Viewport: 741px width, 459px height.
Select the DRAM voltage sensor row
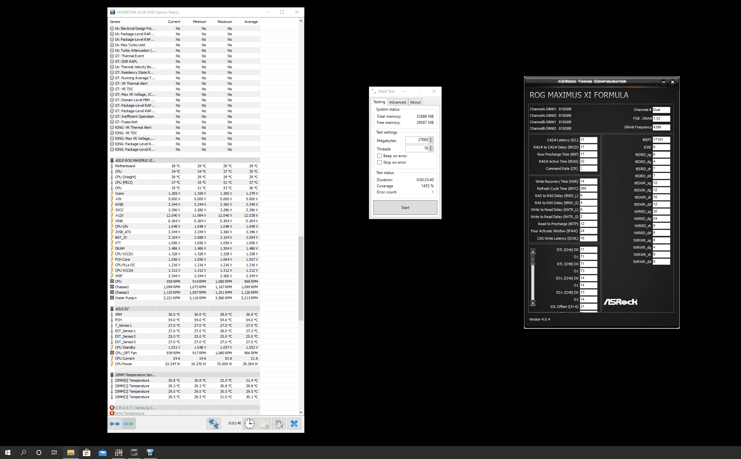pyautogui.click(x=184, y=248)
